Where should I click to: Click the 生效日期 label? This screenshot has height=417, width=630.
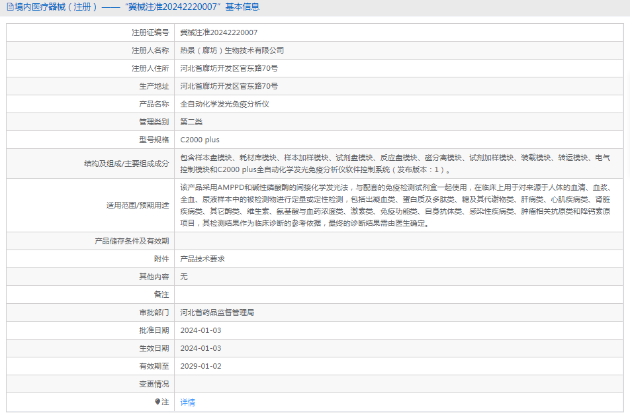coord(154,348)
